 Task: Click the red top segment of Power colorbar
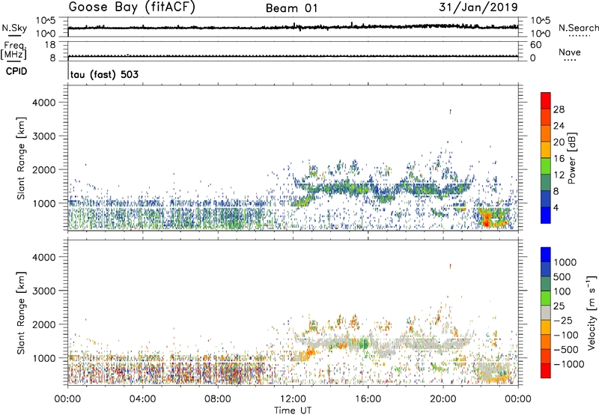click(546, 100)
